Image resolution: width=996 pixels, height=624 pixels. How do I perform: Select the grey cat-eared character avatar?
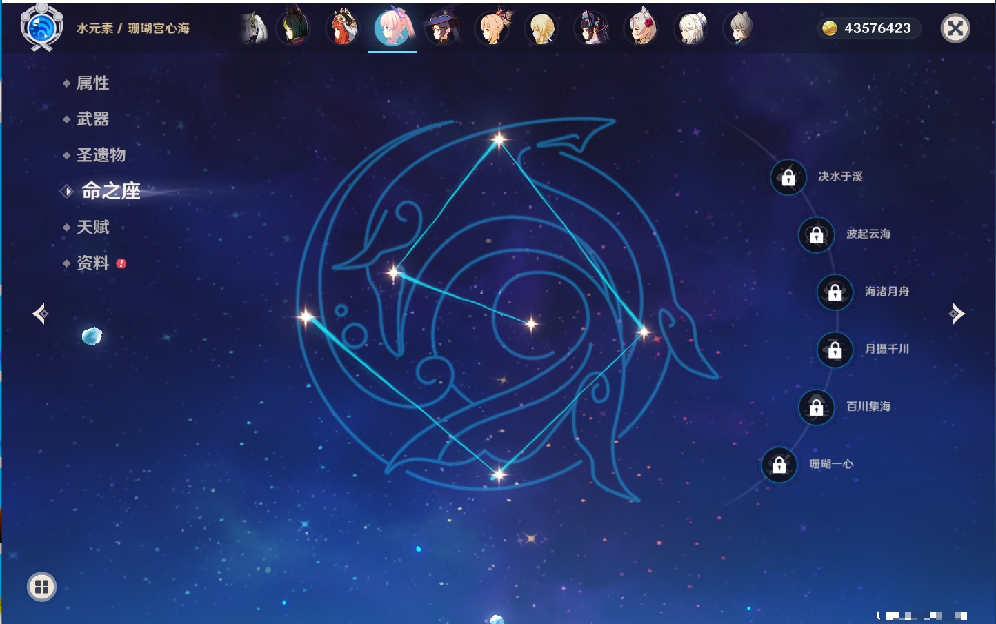(x=740, y=28)
